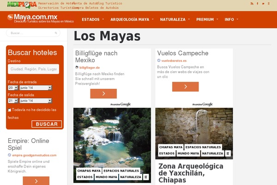Click the icon beside waterfall post tags
The height and width of the screenshot is (185, 277).
(x=146, y=177)
